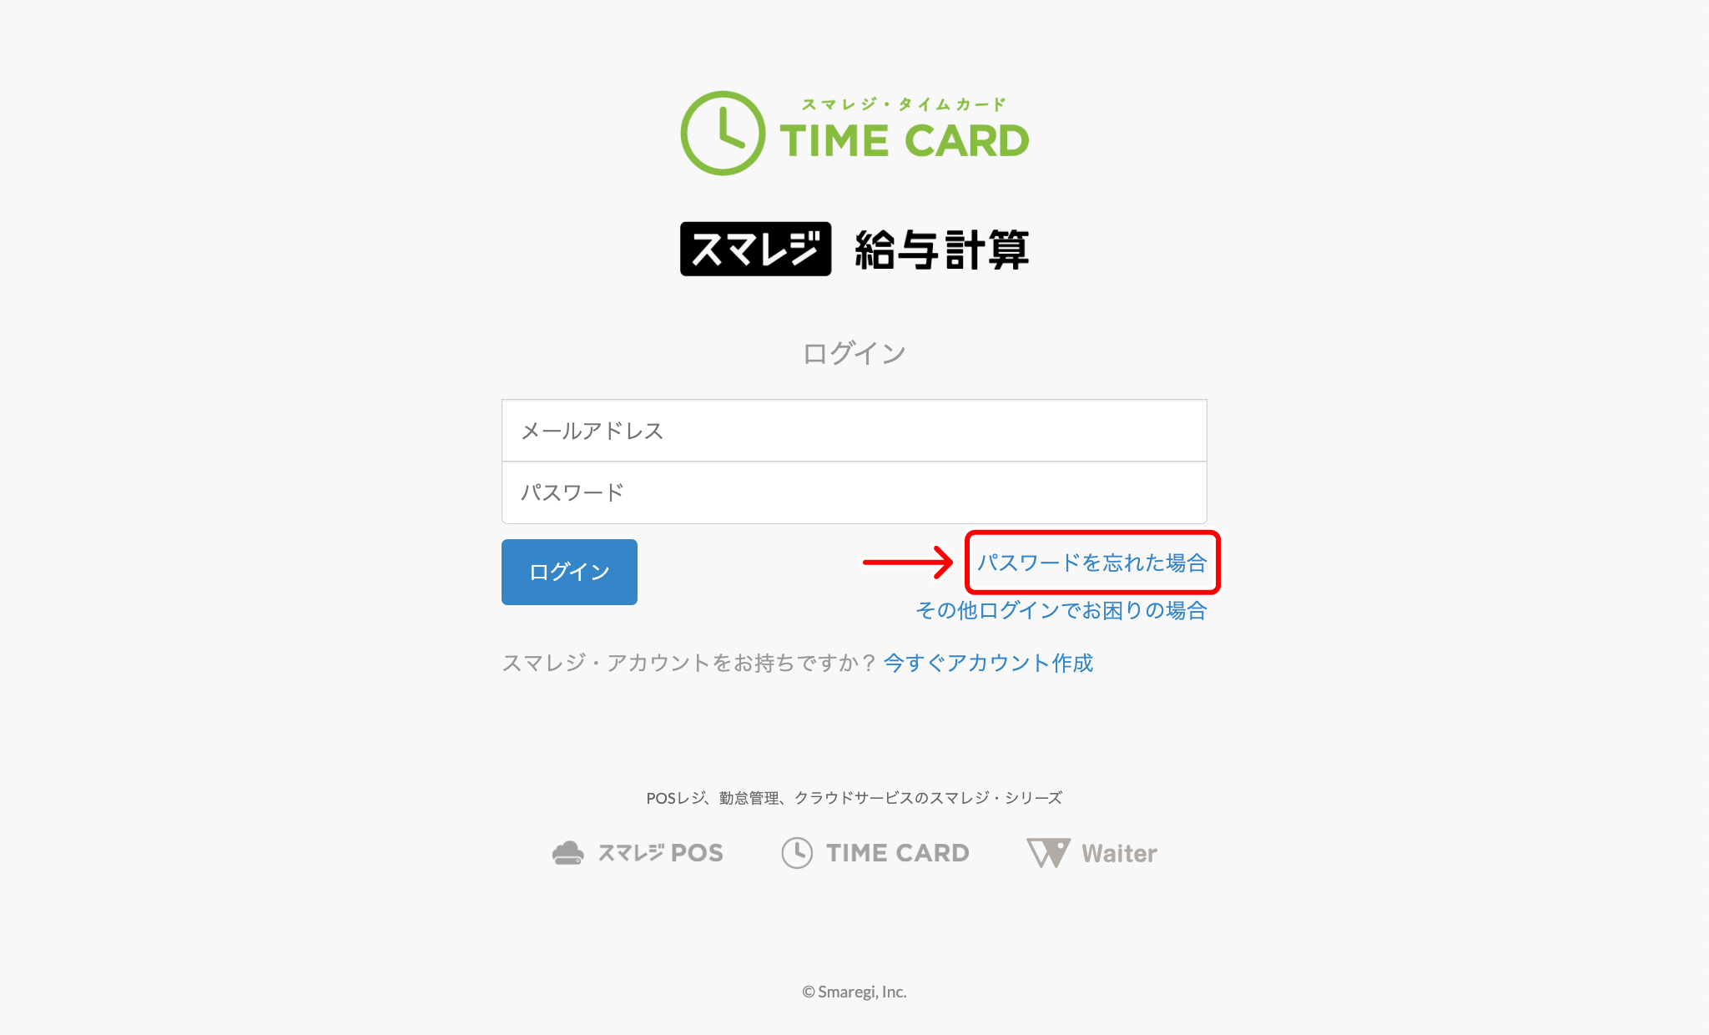The image size is (1709, 1035).
Task: Focus the メールアドレス input field
Action: tap(854, 431)
